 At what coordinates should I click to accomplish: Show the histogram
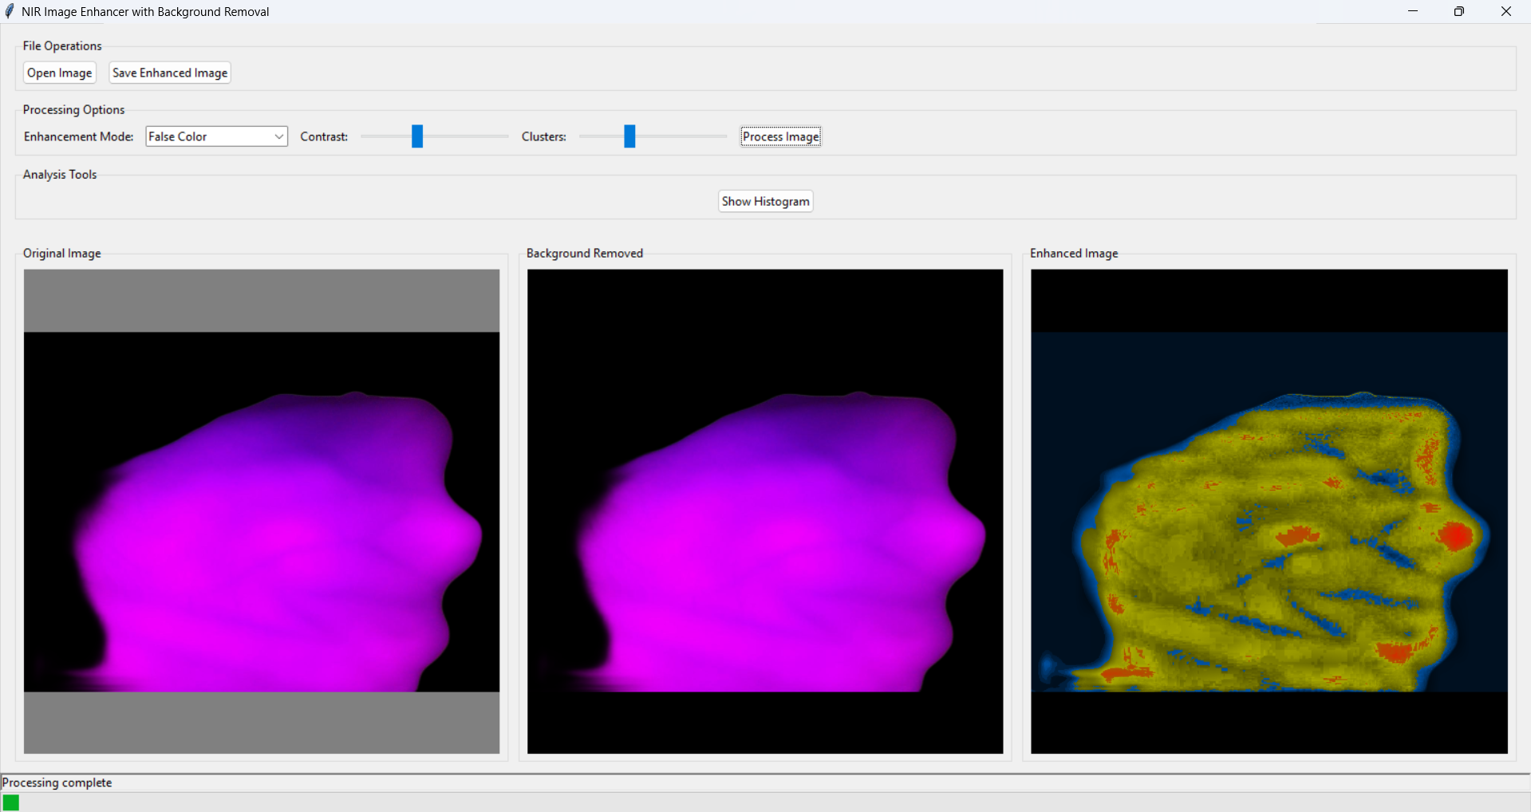pyautogui.click(x=766, y=201)
